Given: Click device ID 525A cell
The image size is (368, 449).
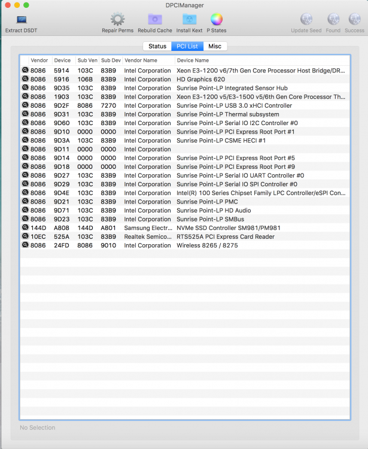Looking at the screenshot, I should (x=62, y=237).
